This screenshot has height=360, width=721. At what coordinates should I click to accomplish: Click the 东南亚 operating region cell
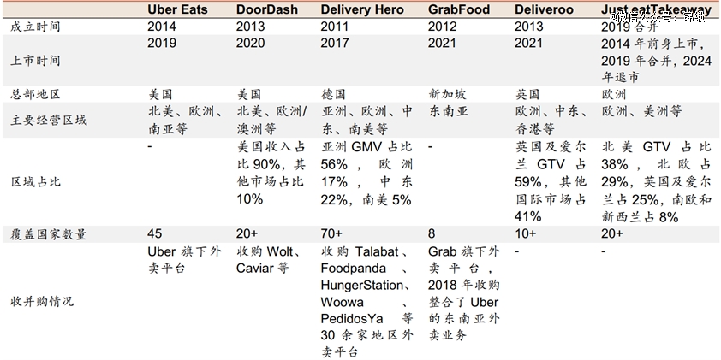[446, 111]
